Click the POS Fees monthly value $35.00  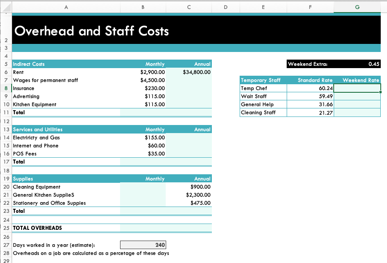pyautogui.click(x=143, y=154)
